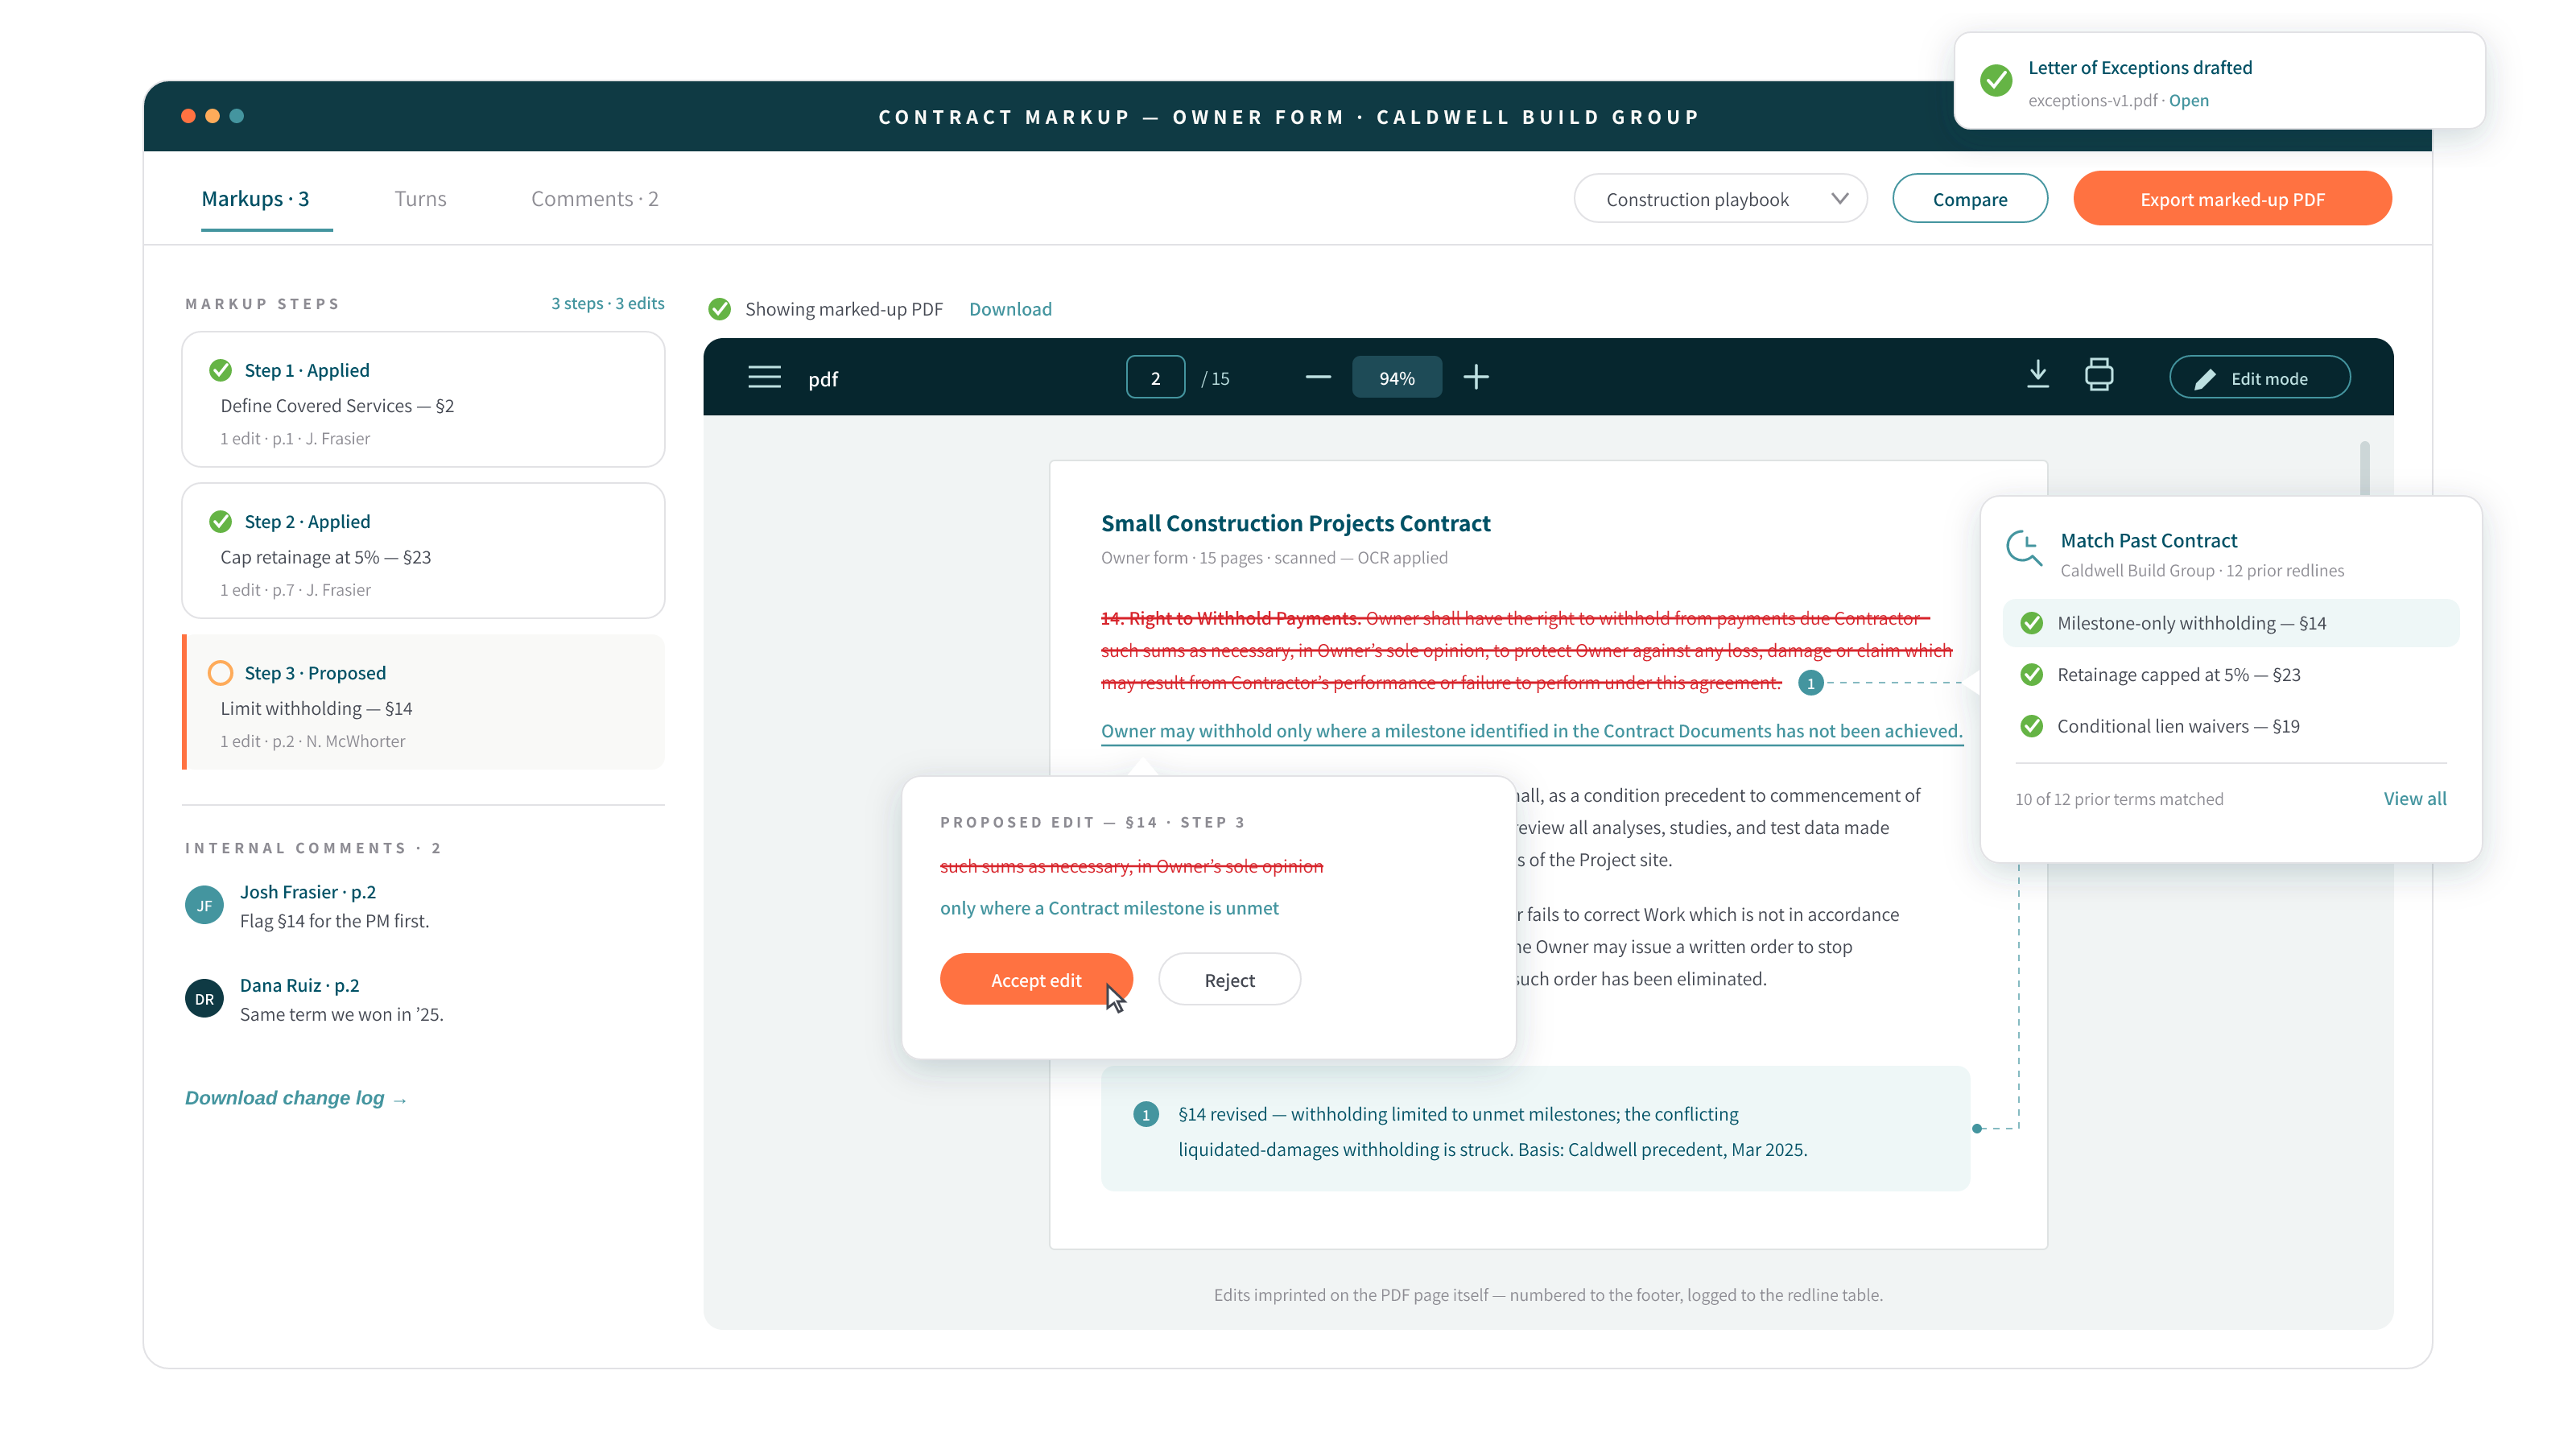Click the Match Past Contract search-history icon
Screen dimensions: 2576x1449
[x=2024, y=549]
